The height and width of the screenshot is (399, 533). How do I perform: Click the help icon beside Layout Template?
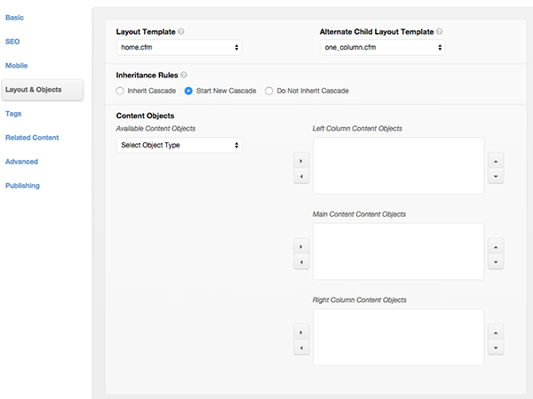181,32
